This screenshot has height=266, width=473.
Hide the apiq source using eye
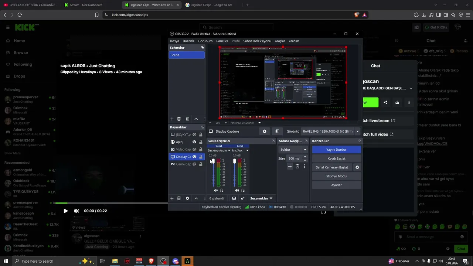[194, 142]
